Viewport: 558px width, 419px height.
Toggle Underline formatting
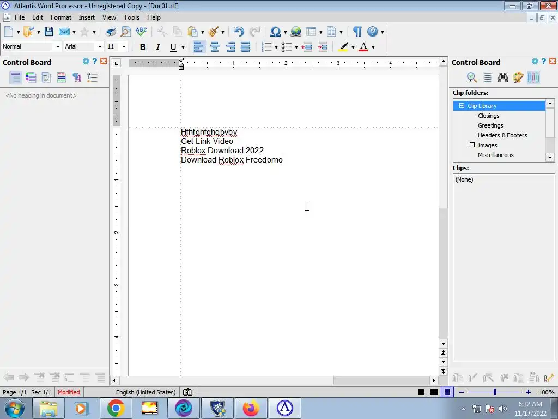tap(173, 47)
